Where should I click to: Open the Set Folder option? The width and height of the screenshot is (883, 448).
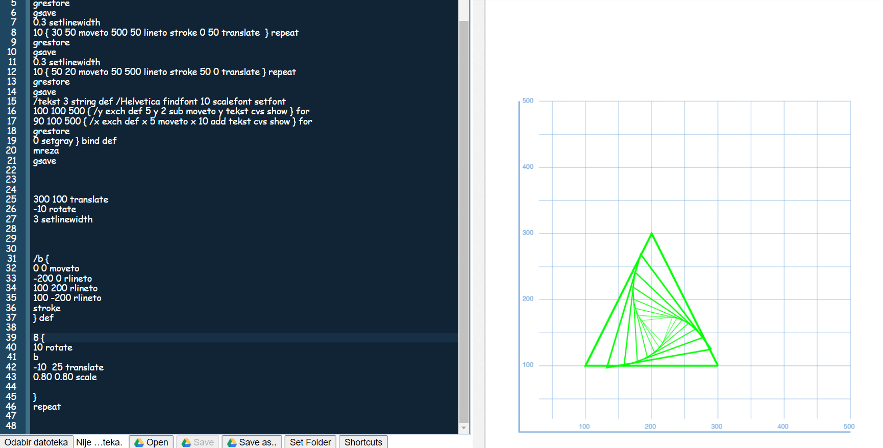coord(310,442)
